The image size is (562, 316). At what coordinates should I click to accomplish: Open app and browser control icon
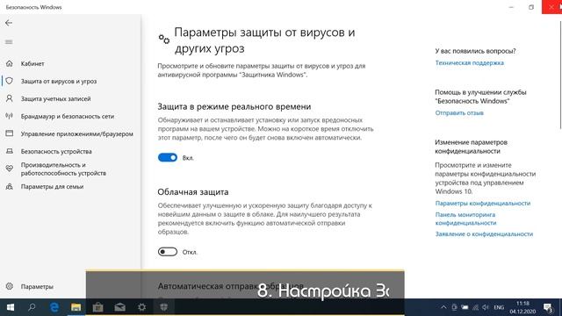tap(10, 133)
